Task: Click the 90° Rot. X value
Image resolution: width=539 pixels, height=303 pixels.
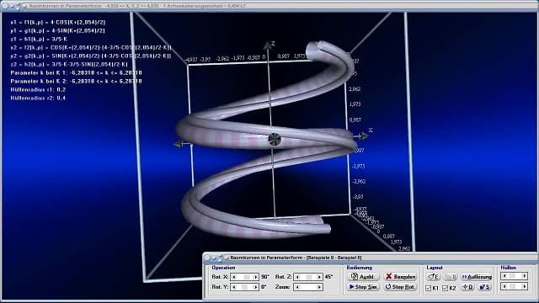Action: tap(264, 277)
